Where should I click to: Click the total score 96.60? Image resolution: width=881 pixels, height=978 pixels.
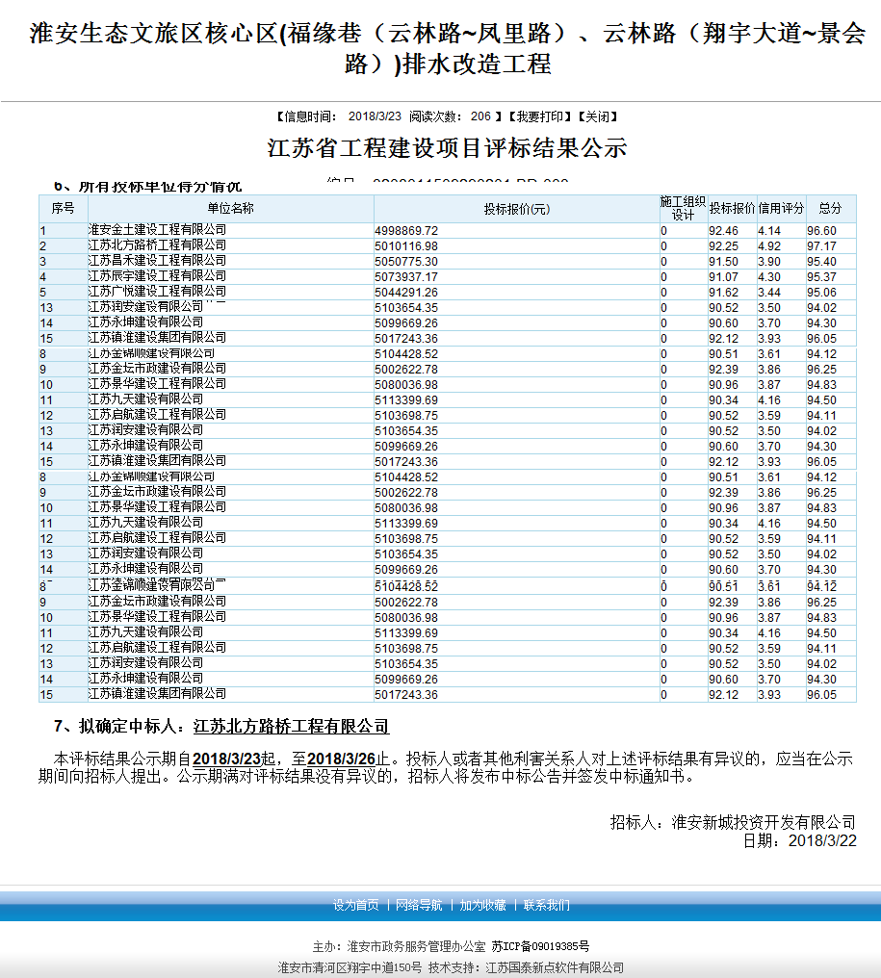(x=821, y=231)
